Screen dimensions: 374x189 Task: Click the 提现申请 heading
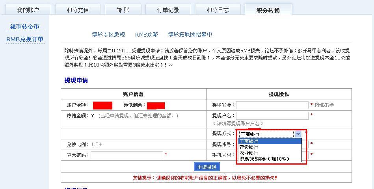(76, 80)
